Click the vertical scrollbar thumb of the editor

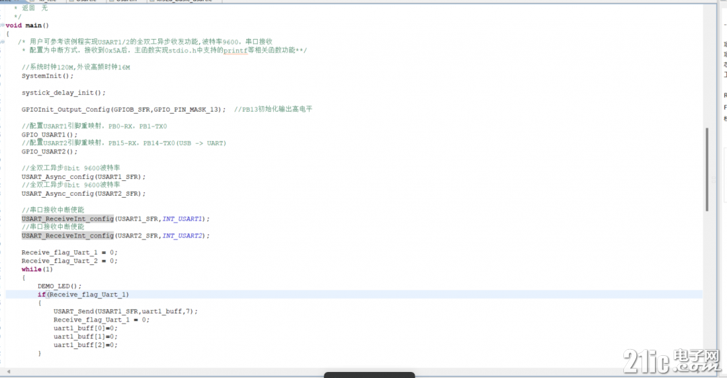[x=707, y=169]
